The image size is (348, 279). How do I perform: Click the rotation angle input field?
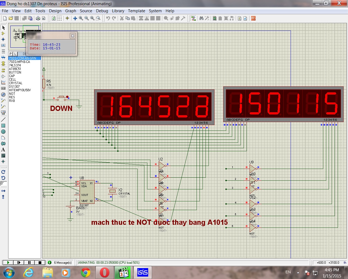[3, 184]
